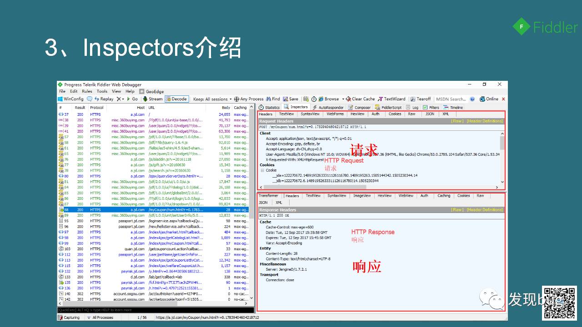The width and height of the screenshot is (582, 327).
Task: Open the Rules menu
Action: pos(87,91)
